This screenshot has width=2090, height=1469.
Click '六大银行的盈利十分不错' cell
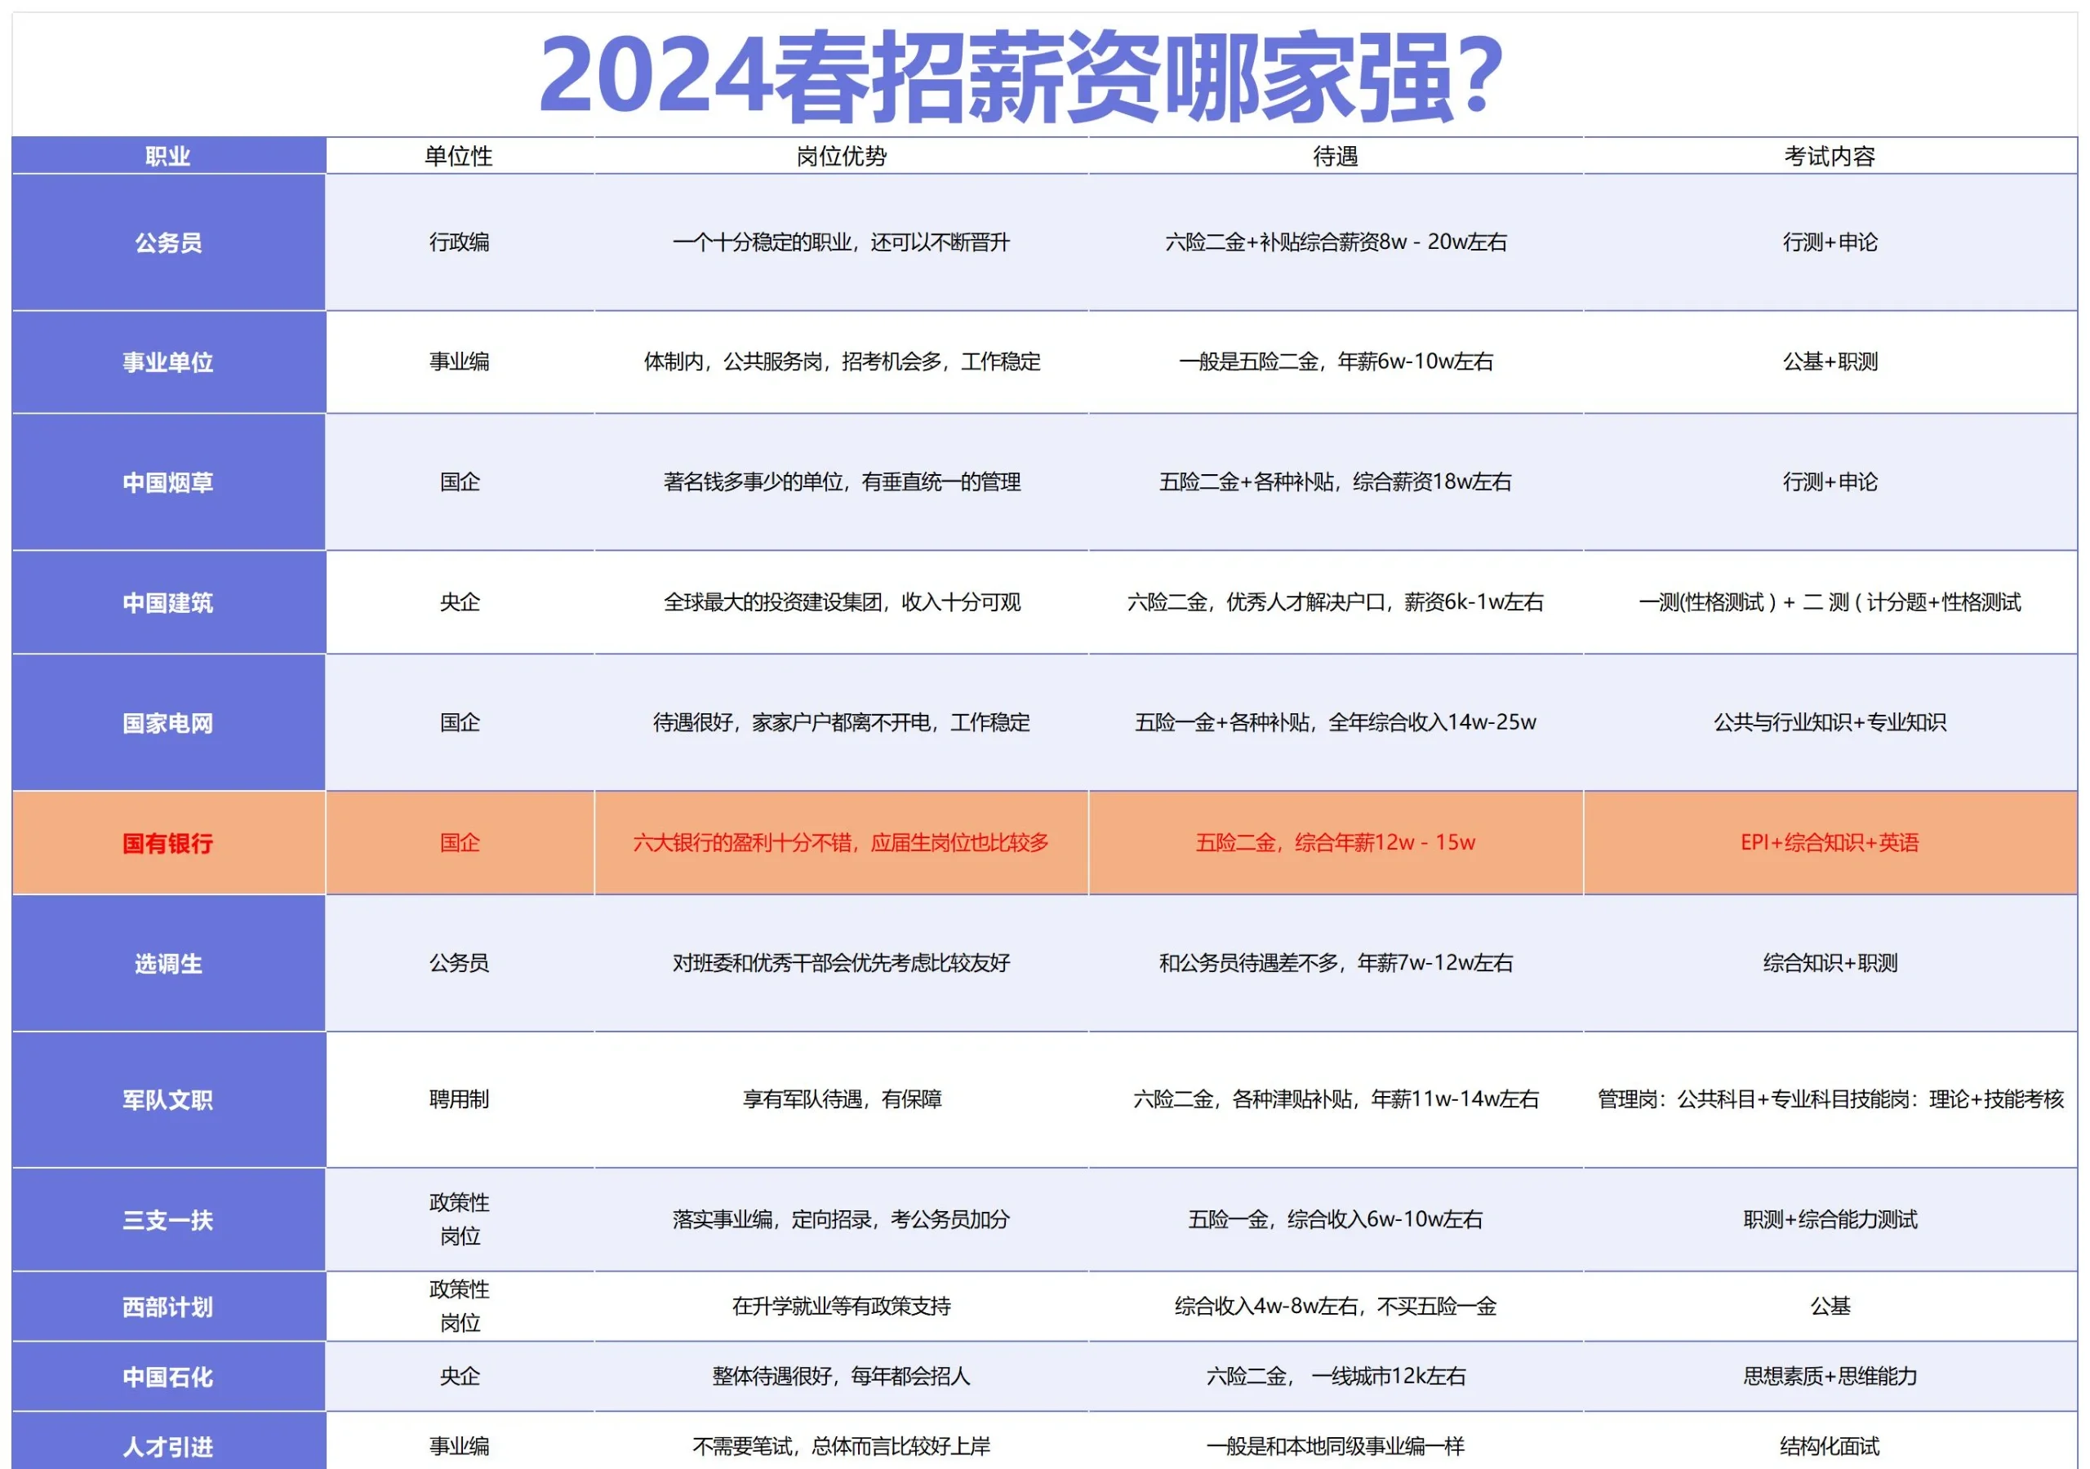pos(841,843)
